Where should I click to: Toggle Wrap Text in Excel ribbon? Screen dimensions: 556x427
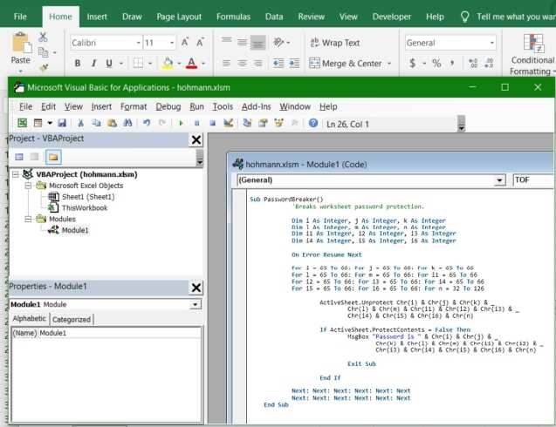point(335,43)
